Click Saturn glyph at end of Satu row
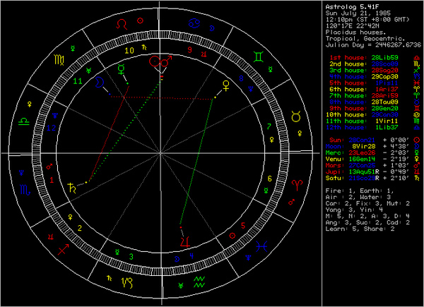424x307 pixels. click(417, 178)
